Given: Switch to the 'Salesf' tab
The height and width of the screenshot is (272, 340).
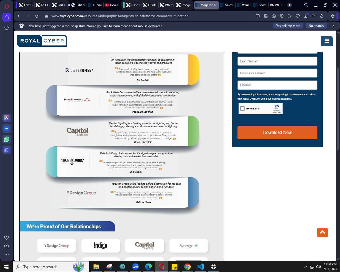Looking at the screenshot, I should coord(227,5).
